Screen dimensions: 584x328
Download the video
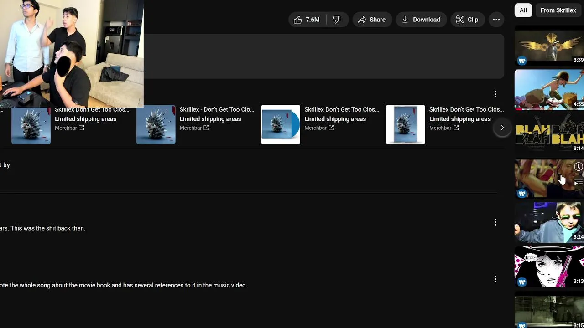(421, 20)
